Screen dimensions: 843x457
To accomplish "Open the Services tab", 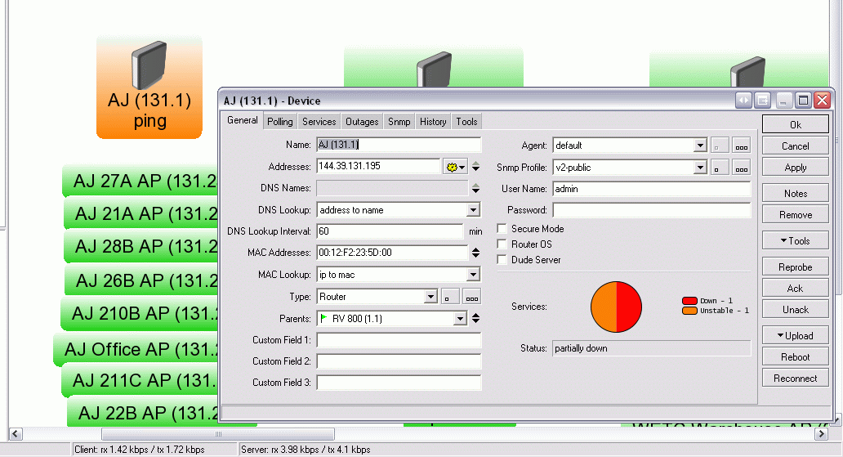I will click(319, 122).
